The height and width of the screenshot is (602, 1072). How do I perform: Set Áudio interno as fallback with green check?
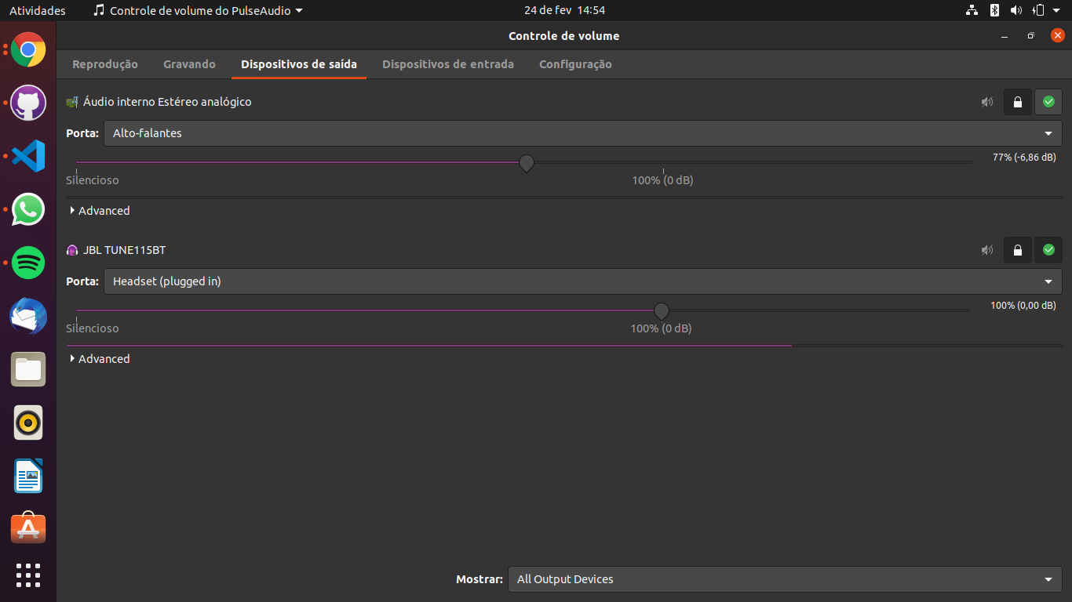[1048, 102]
